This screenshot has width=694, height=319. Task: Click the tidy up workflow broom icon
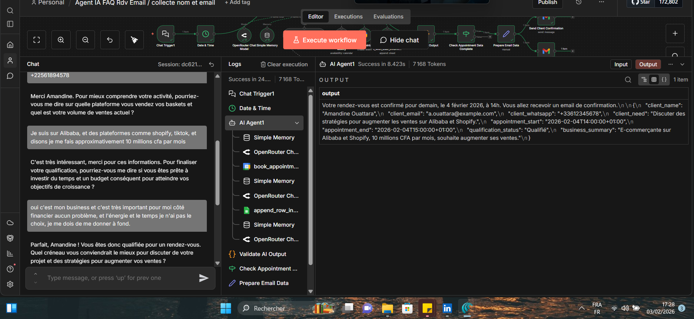pos(134,40)
